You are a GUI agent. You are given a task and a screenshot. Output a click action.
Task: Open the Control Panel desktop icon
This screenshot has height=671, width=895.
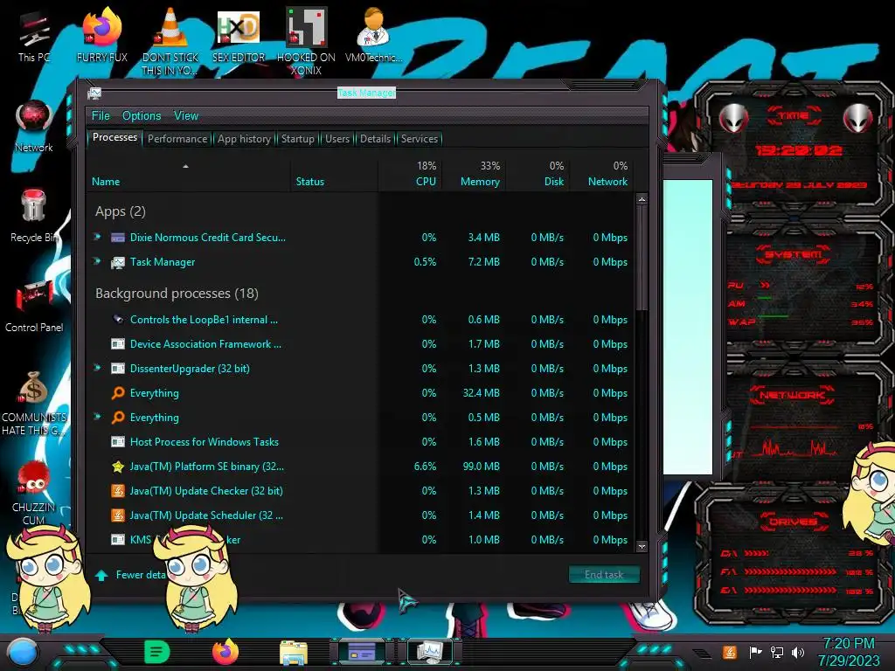[34, 306]
